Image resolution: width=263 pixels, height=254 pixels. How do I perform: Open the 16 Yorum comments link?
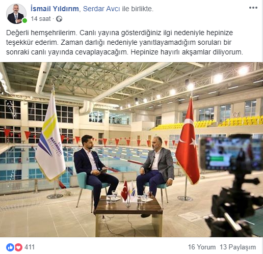tap(202, 247)
